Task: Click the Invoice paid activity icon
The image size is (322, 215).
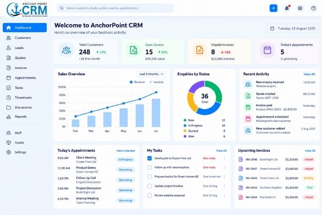Action: (x=248, y=107)
